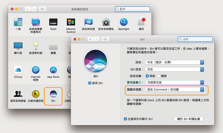Open 使用者與群組 preferences
Screen dimensions: 223x133
pyautogui.click(x=18, y=94)
